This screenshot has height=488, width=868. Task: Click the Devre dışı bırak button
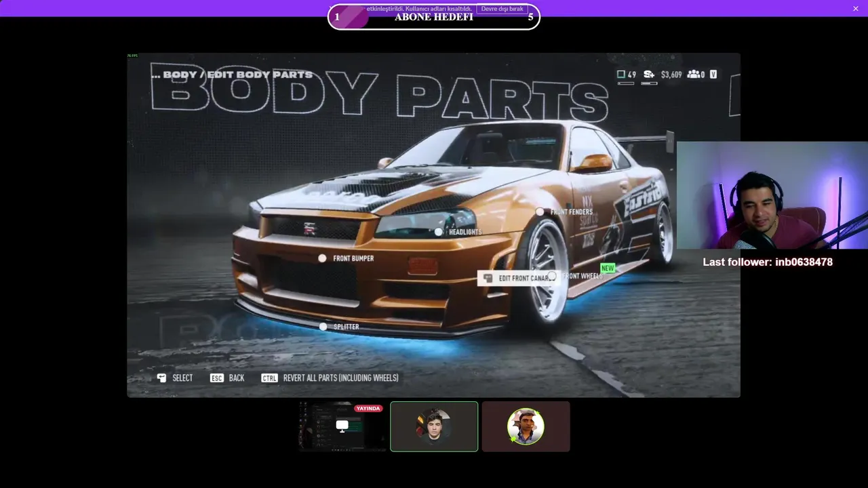pyautogui.click(x=502, y=9)
